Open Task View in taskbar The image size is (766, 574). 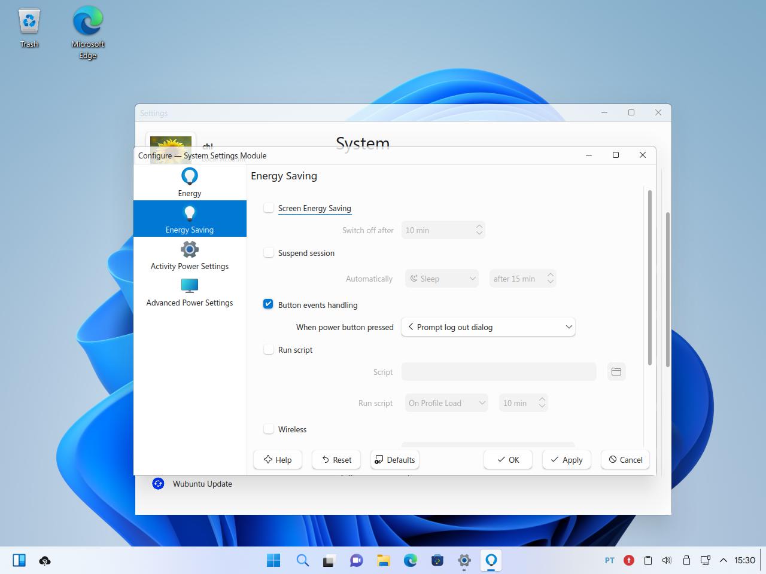[x=329, y=560]
